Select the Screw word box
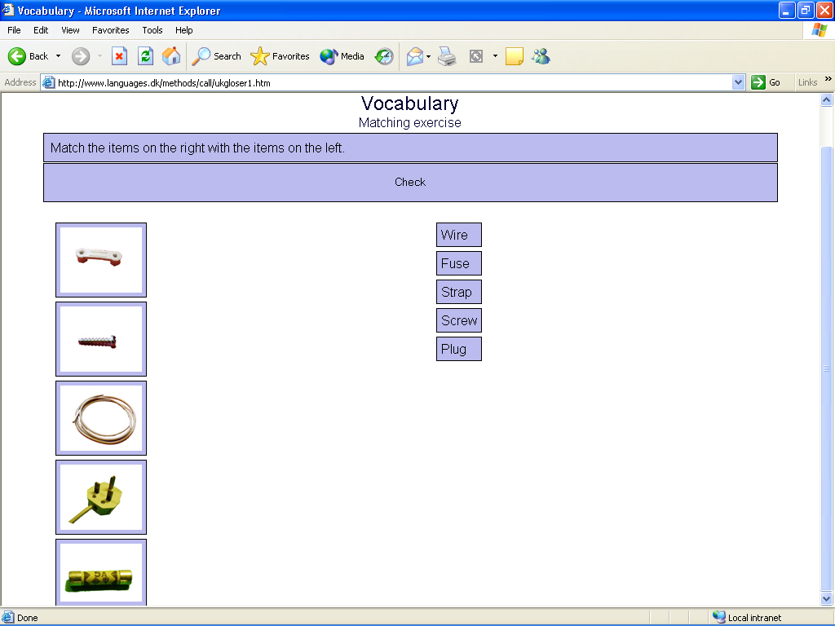 coord(459,320)
